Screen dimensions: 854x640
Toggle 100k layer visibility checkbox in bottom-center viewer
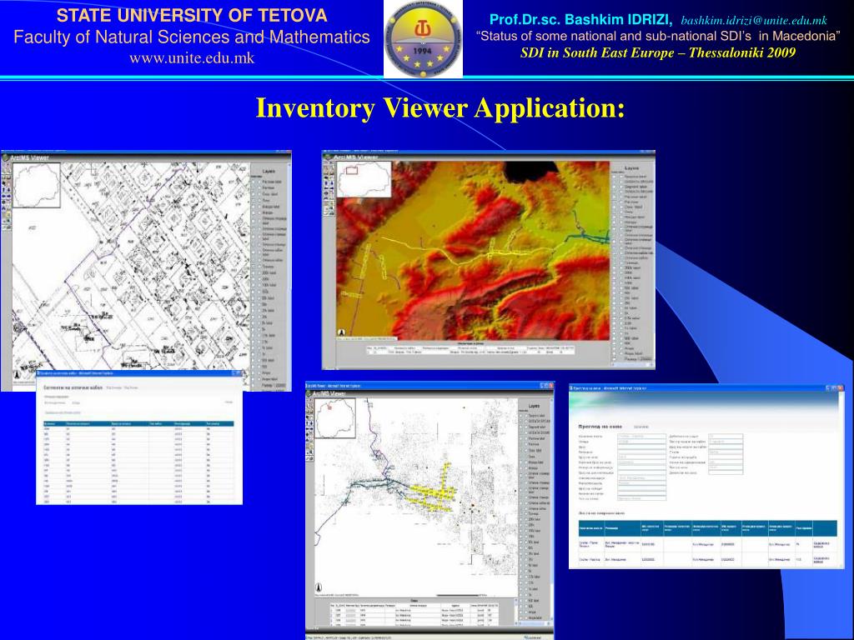pyautogui.click(x=520, y=536)
